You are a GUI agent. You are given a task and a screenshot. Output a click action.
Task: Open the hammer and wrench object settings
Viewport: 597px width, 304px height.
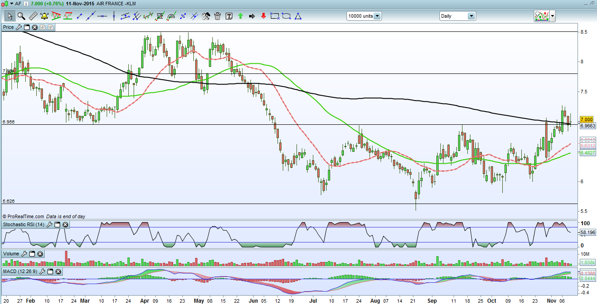(x=206, y=16)
